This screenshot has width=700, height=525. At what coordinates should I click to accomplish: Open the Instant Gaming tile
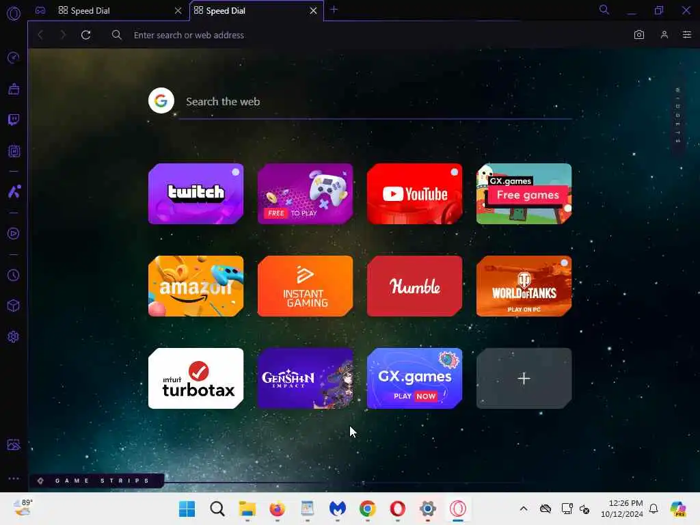[x=306, y=286]
